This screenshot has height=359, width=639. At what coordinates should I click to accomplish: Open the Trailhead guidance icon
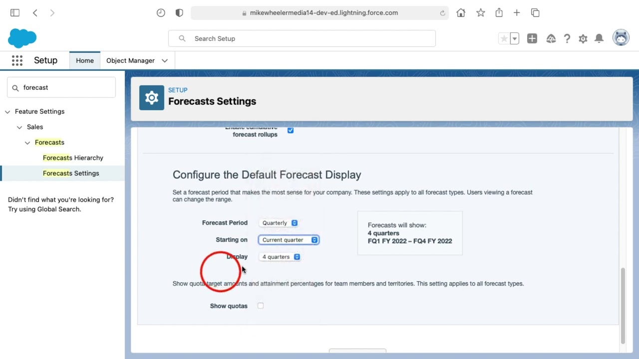[x=551, y=38]
